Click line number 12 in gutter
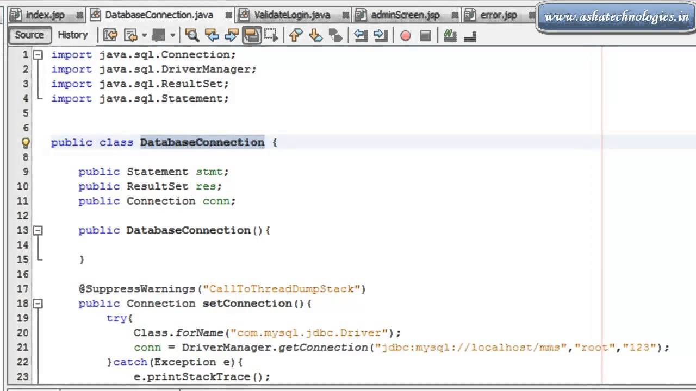 tap(22, 216)
